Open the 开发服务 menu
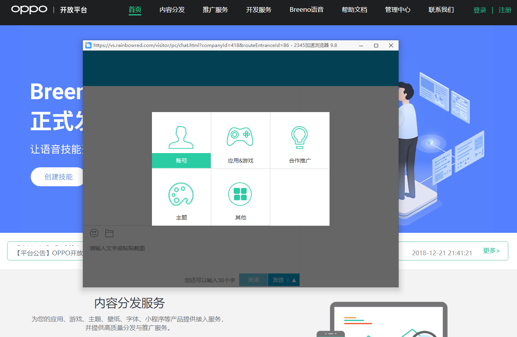 [x=259, y=10]
